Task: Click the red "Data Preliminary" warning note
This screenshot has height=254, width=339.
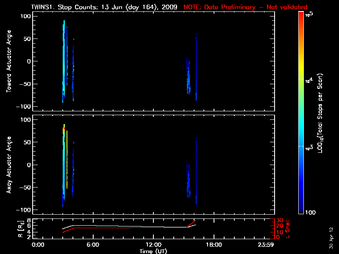Action: click(245, 7)
